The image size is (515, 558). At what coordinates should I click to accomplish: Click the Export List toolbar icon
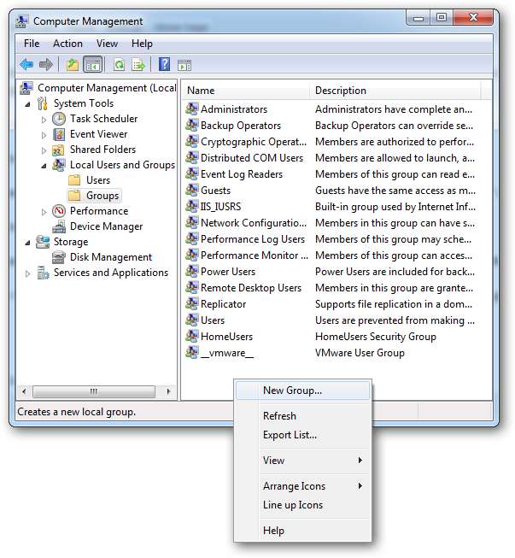[138, 65]
